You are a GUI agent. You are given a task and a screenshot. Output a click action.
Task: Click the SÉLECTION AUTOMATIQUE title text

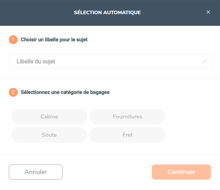[107, 13]
